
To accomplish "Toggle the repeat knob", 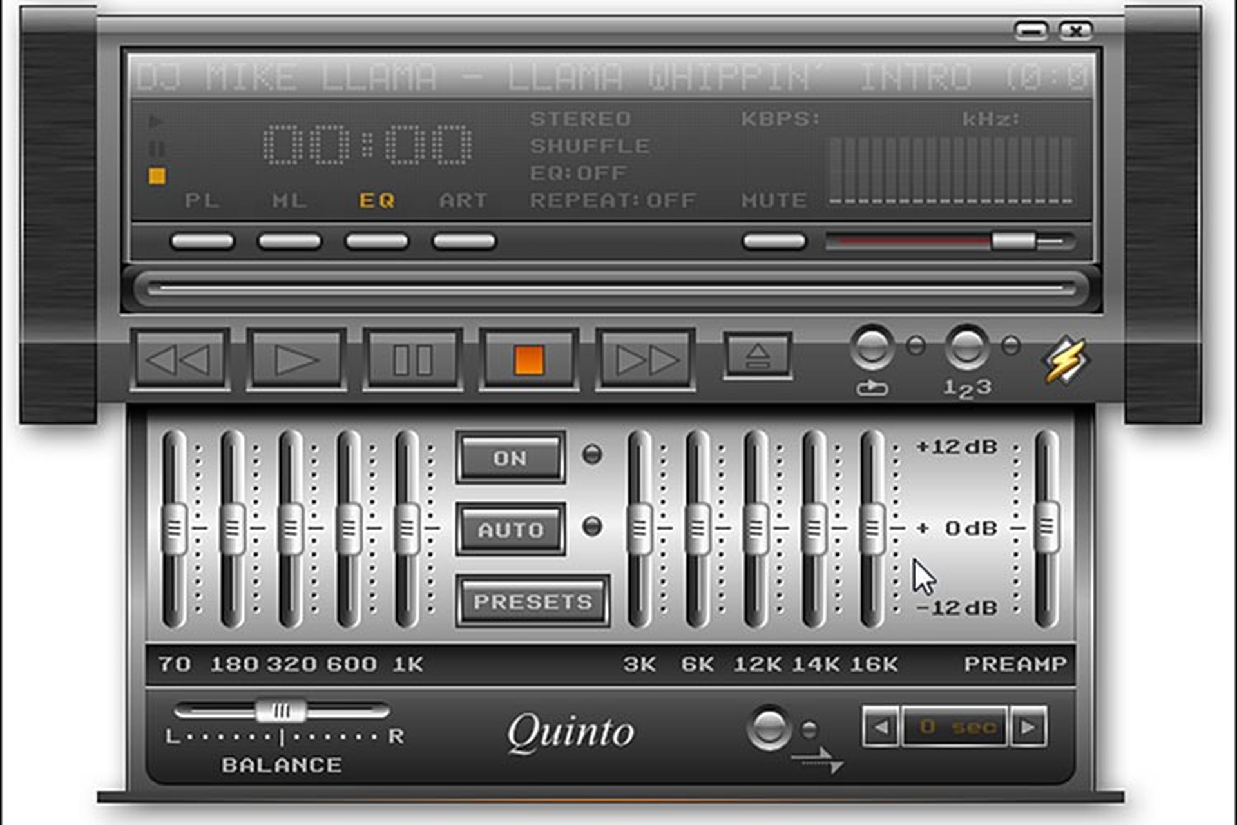I will pyautogui.click(x=872, y=348).
